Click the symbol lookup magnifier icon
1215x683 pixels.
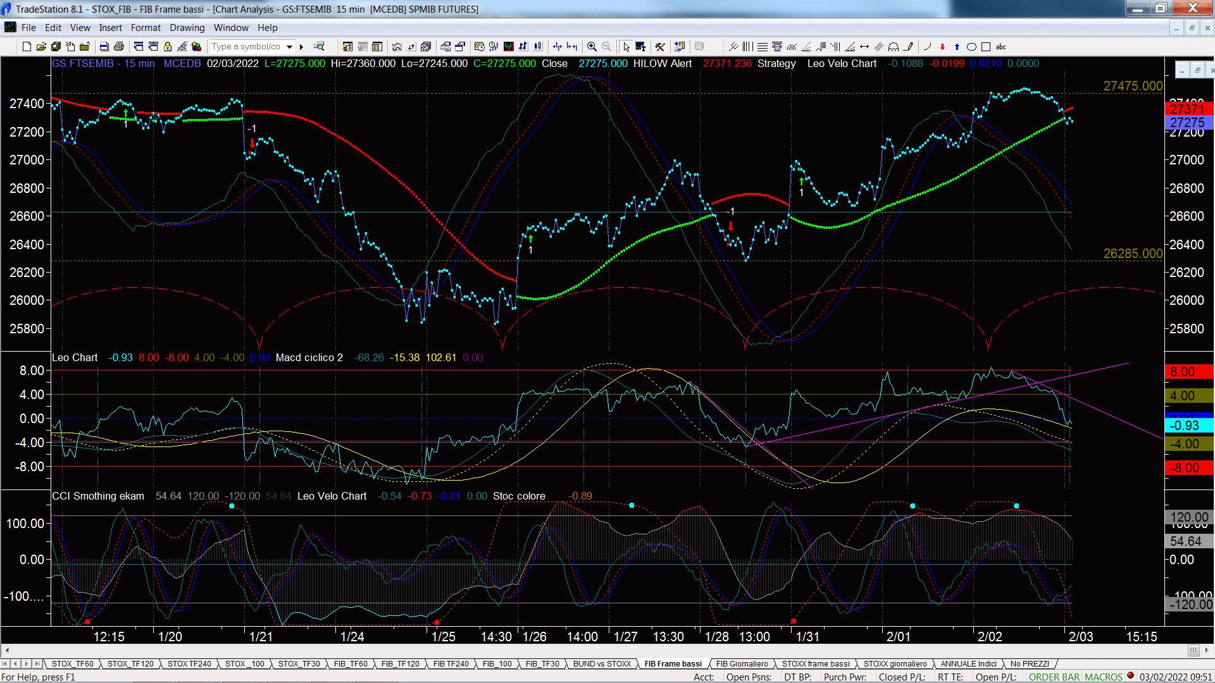click(319, 46)
